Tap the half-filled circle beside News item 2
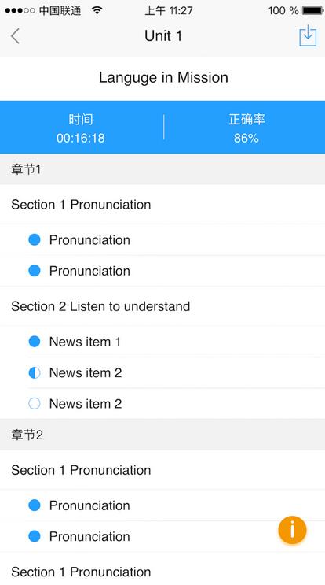The image size is (325, 585). (35, 372)
